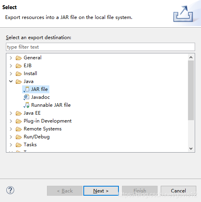This screenshot has width=201, height=202.
Task: Click the Next button
Action: click(101, 191)
